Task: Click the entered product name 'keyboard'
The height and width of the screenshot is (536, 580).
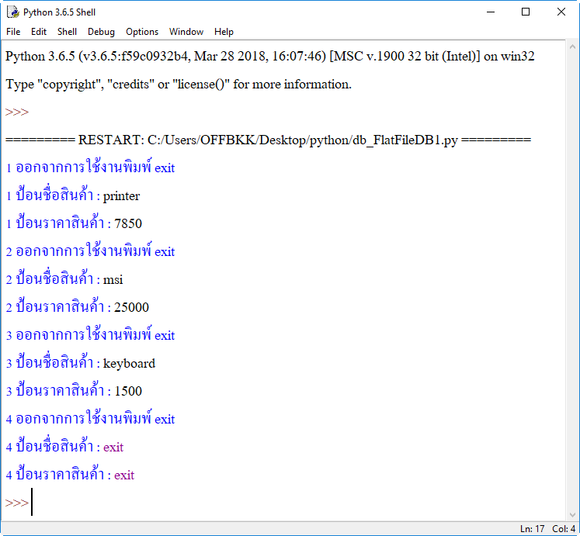Action: [x=129, y=364]
